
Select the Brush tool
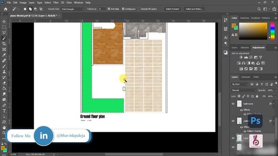[x=4, y=66]
